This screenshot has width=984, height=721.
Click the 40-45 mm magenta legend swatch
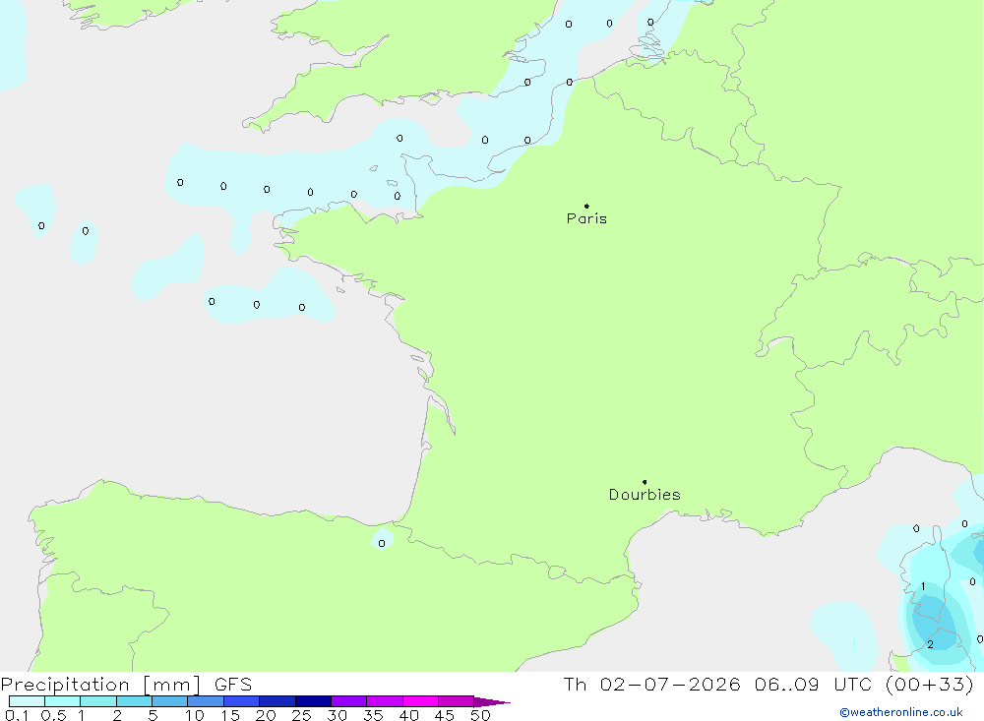pyautogui.click(x=420, y=701)
